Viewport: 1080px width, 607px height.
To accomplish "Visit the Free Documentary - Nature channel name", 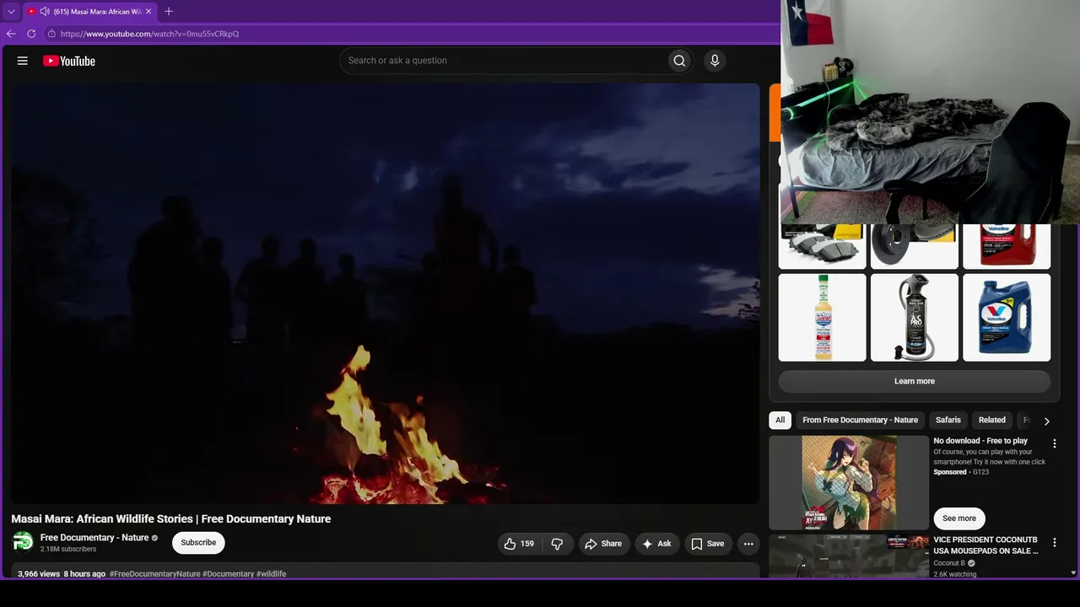I will click(x=94, y=538).
